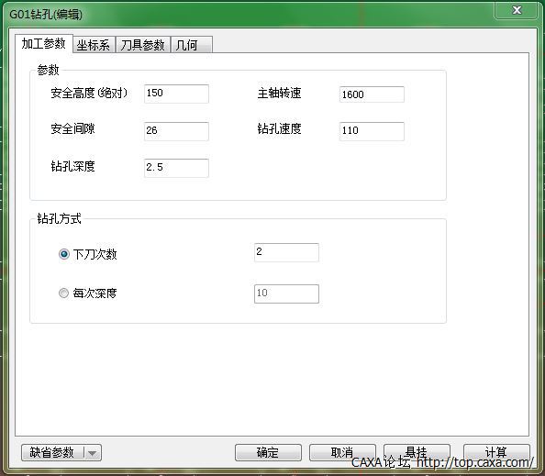This screenshot has width=545, height=476.
Task: Click the 安全间隙 label
Action: coord(72,128)
